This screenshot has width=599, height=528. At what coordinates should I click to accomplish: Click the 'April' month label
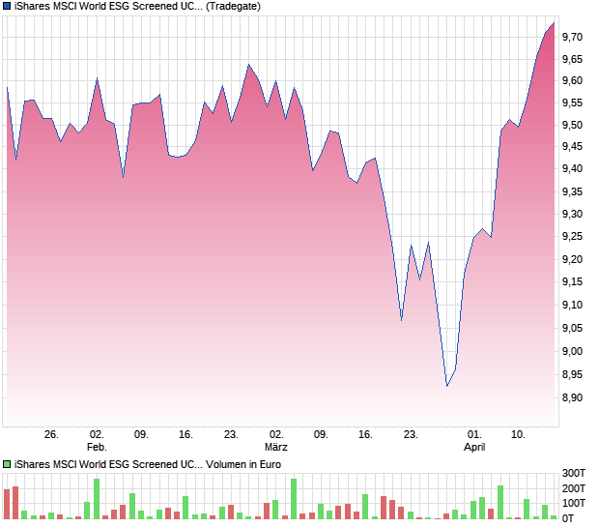(474, 447)
